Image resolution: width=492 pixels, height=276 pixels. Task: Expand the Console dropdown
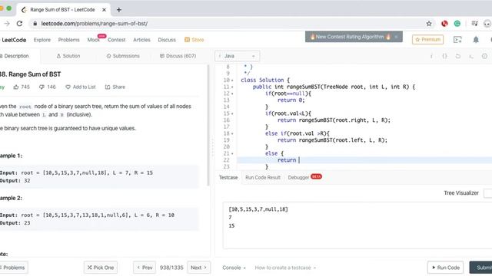234,268
